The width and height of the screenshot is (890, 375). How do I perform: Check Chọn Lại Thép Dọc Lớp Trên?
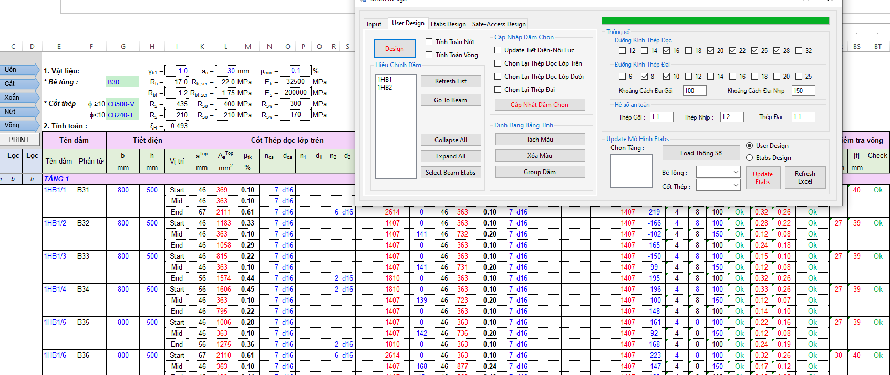tap(498, 63)
